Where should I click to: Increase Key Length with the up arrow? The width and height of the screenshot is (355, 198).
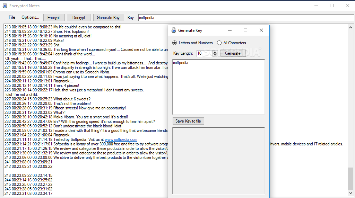[215, 52]
